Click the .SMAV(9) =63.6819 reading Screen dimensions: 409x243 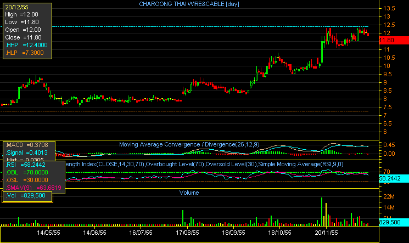click(33, 188)
